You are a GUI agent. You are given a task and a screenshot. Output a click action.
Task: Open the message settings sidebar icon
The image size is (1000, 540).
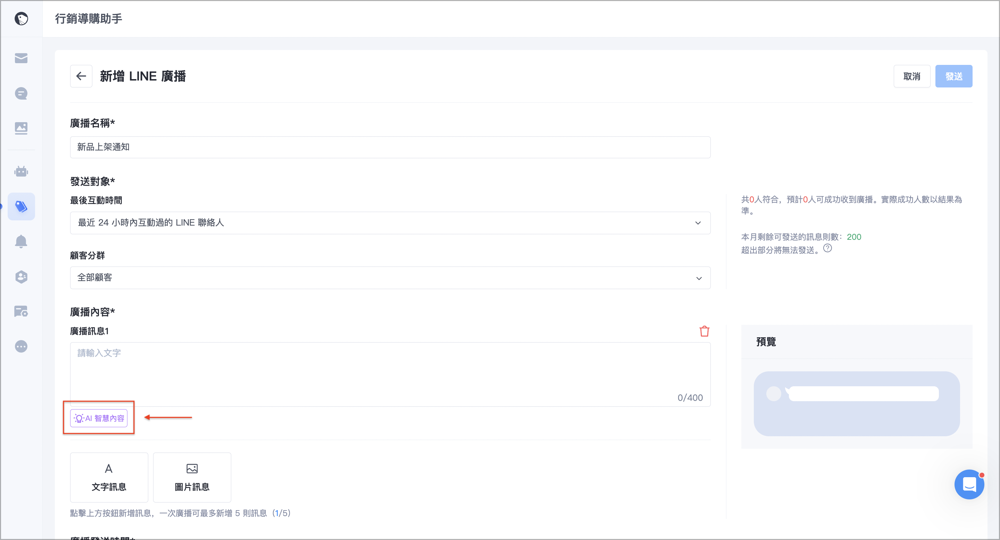(21, 311)
